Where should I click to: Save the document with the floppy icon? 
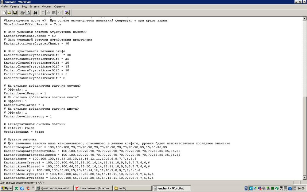pyautogui.click(x=15, y=13)
